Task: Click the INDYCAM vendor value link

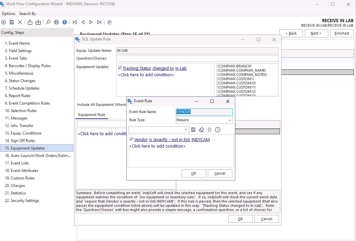Action: point(200,139)
